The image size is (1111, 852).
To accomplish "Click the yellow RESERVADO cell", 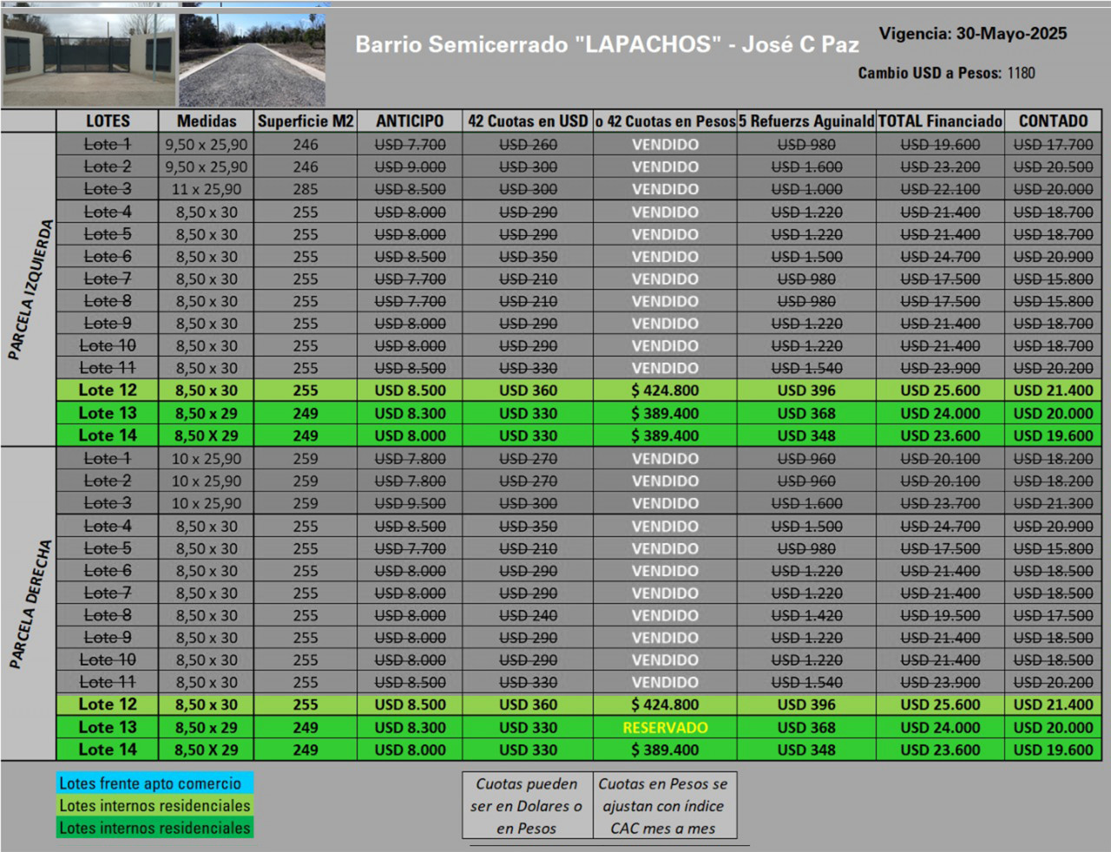I will click(x=665, y=728).
